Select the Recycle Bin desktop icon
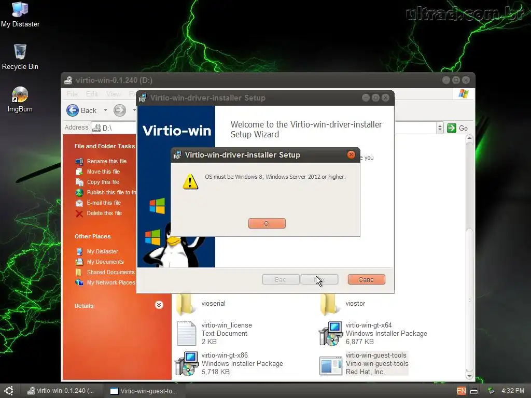Screen dimensions: 531x398 (20, 57)
